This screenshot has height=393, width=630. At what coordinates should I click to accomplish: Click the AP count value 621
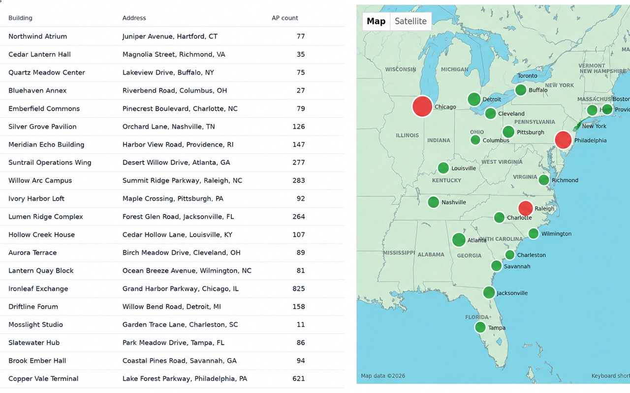[x=299, y=379]
